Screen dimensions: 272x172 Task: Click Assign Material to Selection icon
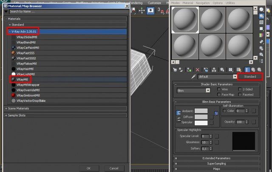(x=189, y=69)
